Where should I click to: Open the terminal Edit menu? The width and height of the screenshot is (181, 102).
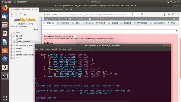[x=42, y=49]
